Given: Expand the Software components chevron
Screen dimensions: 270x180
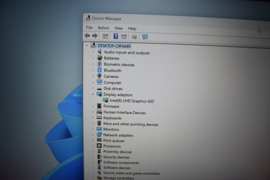Looking at the screenshot, I should [x=93, y=162].
